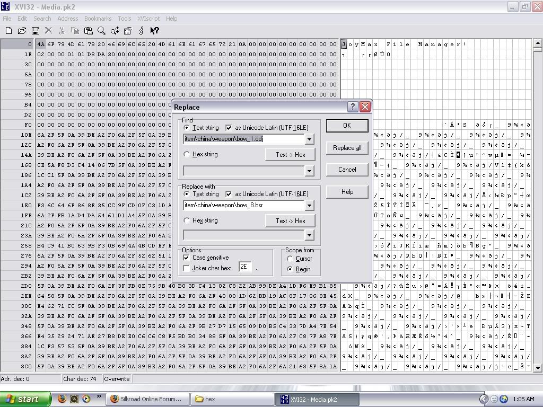
Task: Enable the Joker char hex checkbox
Action: point(186,268)
